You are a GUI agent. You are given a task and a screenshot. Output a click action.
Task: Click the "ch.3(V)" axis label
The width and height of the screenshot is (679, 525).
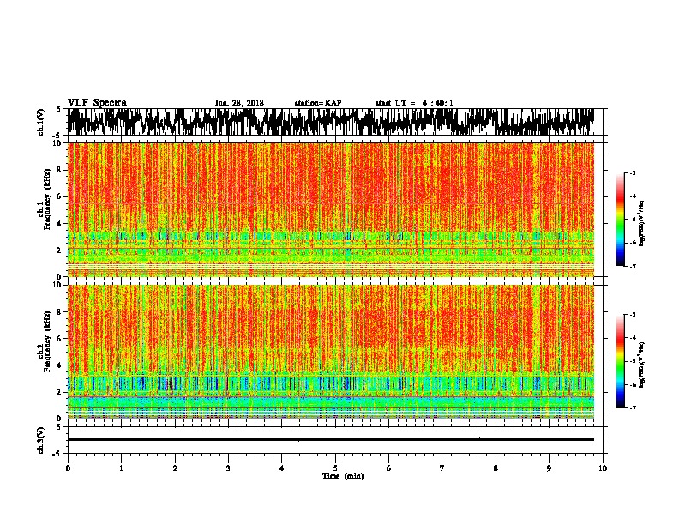(40, 441)
